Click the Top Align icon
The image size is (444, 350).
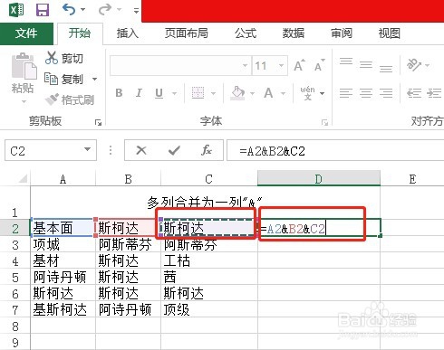click(346, 62)
